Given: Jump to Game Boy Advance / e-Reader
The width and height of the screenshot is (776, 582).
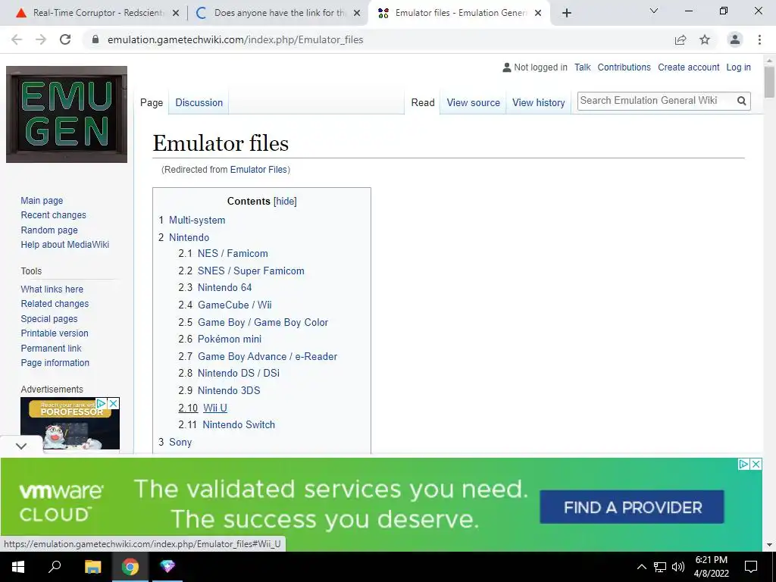Looking at the screenshot, I should pos(268,356).
